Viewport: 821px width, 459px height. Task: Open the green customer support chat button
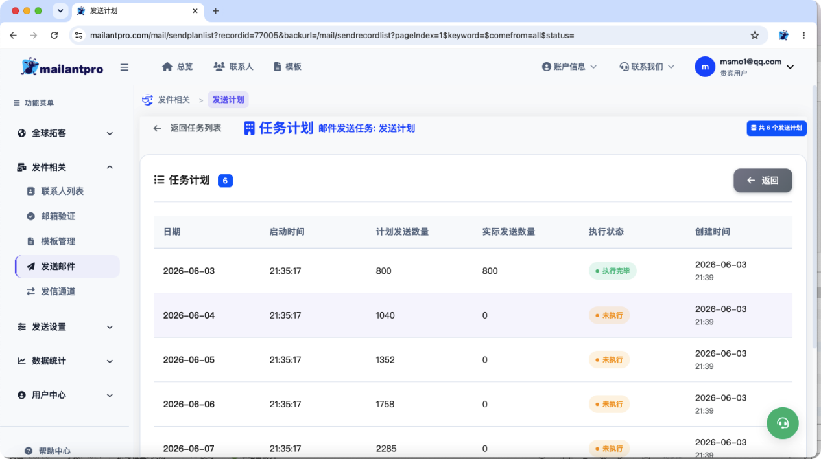[x=783, y=423]
